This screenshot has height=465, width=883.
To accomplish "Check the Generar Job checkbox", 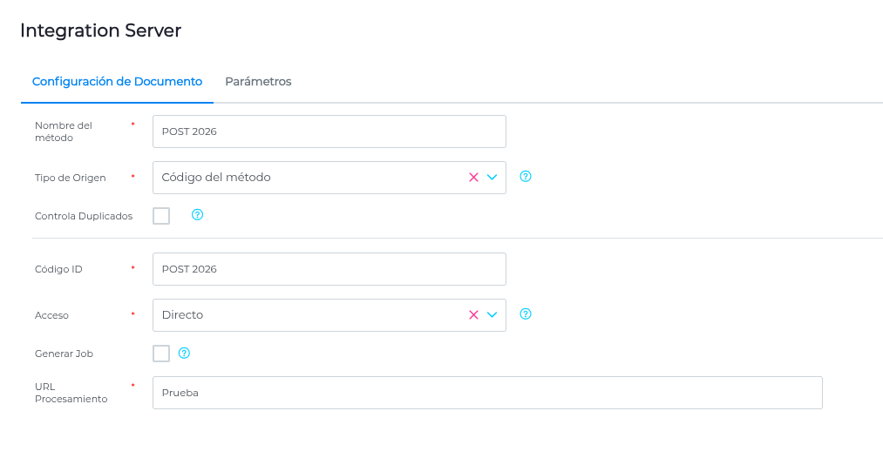I will click(x=161, y=354).
